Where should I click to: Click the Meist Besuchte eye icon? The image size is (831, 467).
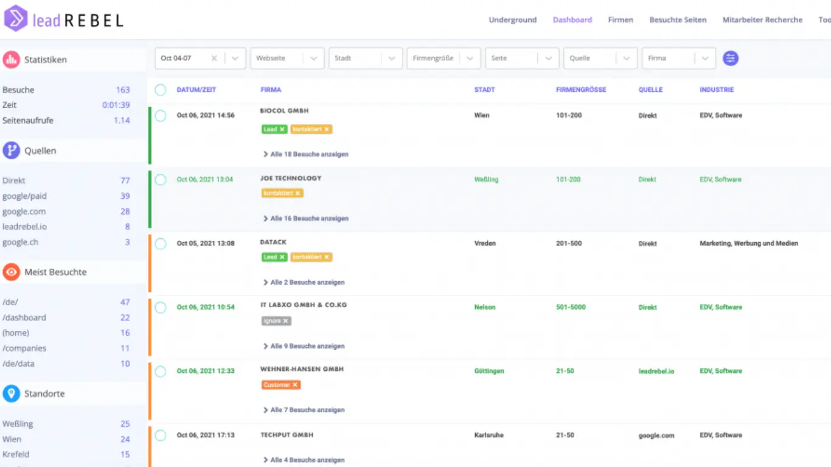click(11, 272)
